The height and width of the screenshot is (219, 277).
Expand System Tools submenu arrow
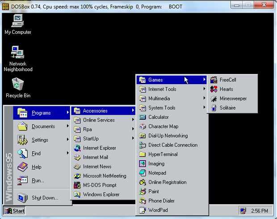(204, 107)
